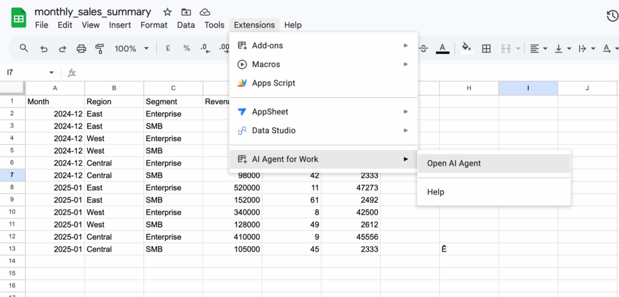The height and width of the screenshot is (297, 619).
Task: Click the Google Sheets home logo
Action: (x=19, y=19)
